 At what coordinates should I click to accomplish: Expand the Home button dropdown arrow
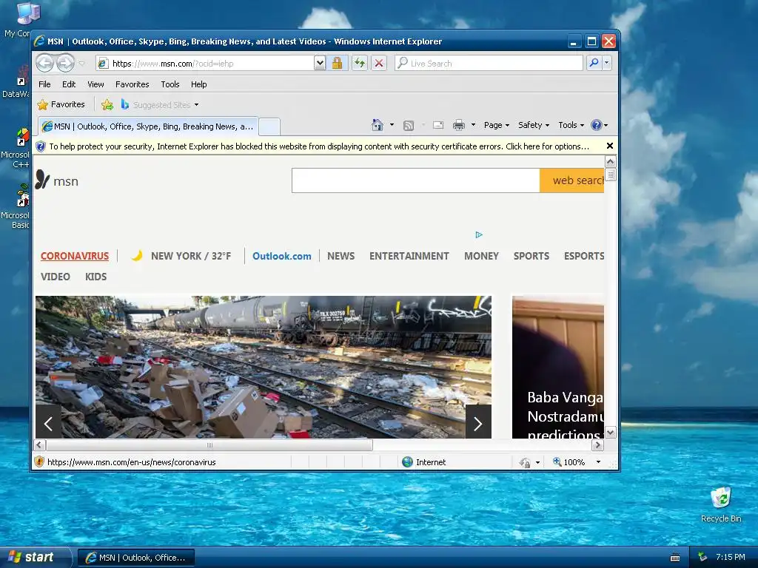tap(392, 125)
